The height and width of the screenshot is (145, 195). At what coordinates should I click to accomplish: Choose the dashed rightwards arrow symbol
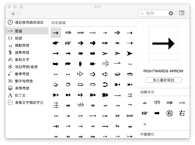(x=130, y=33)
